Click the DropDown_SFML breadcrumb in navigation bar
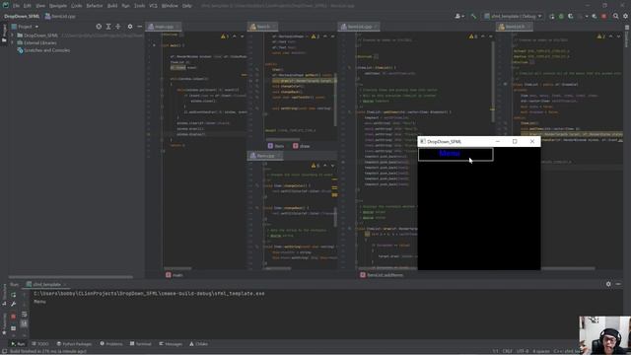 (x=22, y=16)
